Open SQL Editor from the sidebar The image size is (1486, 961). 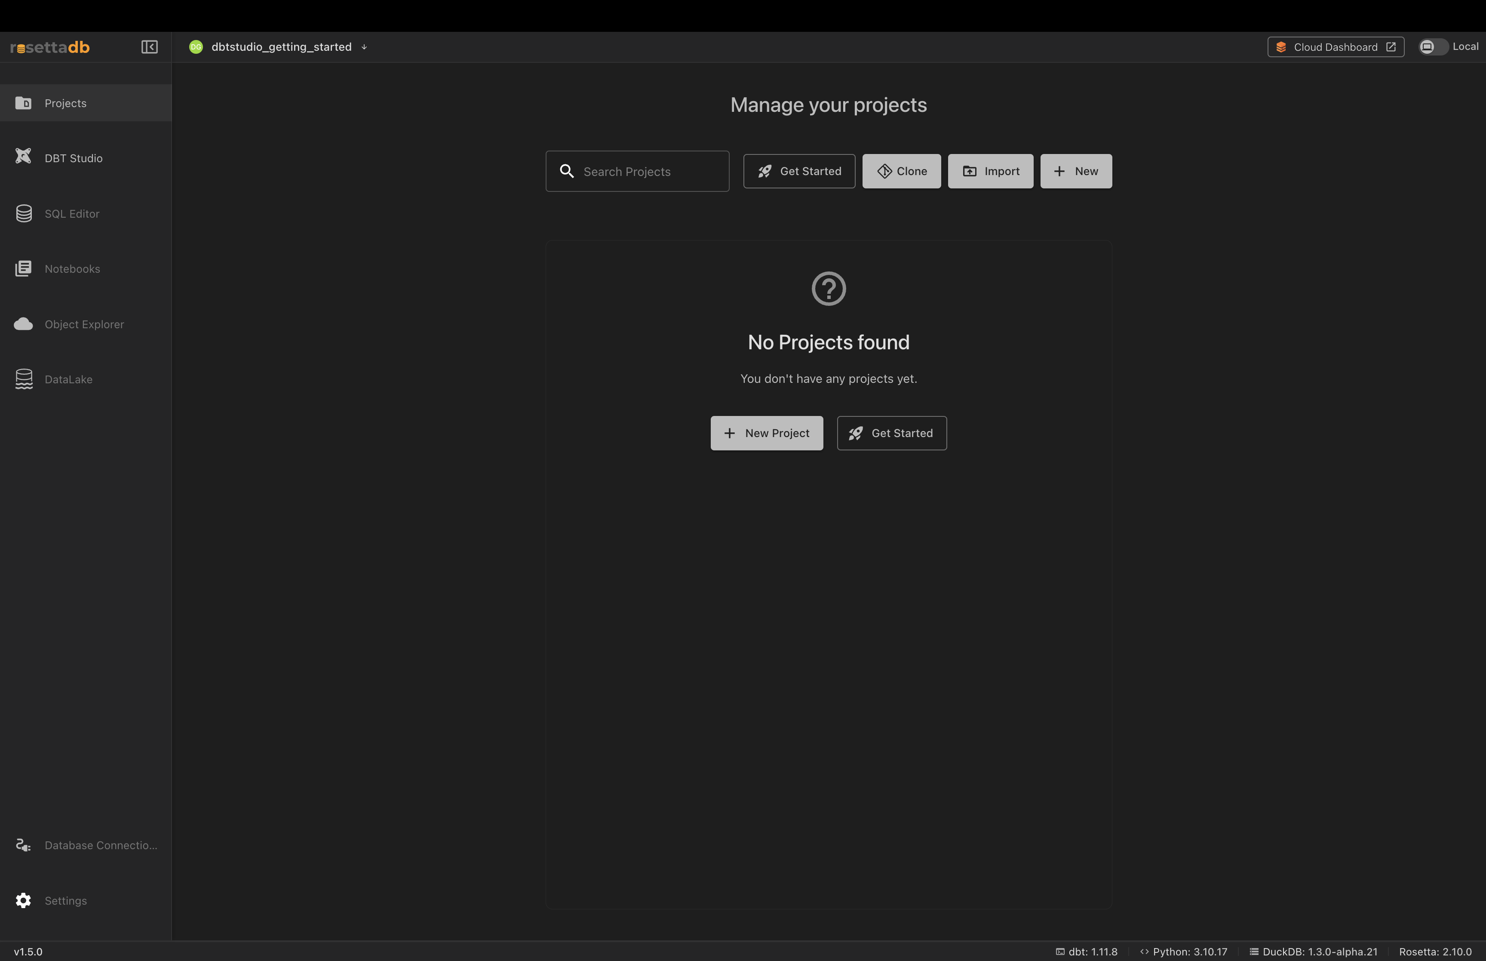[x=86, y=213]
